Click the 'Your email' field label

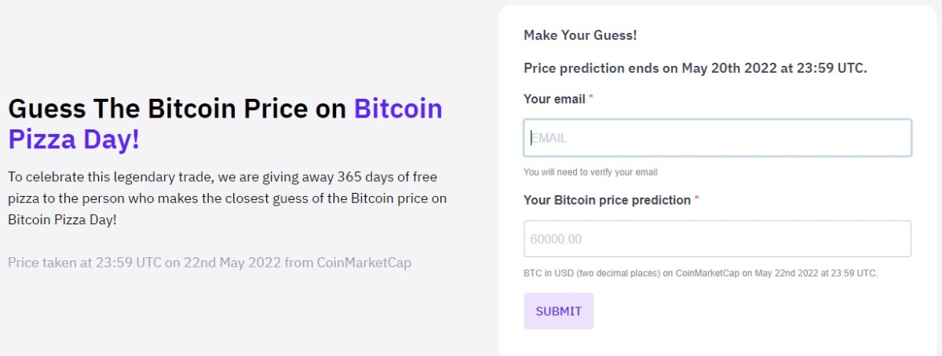pos(554,99)
